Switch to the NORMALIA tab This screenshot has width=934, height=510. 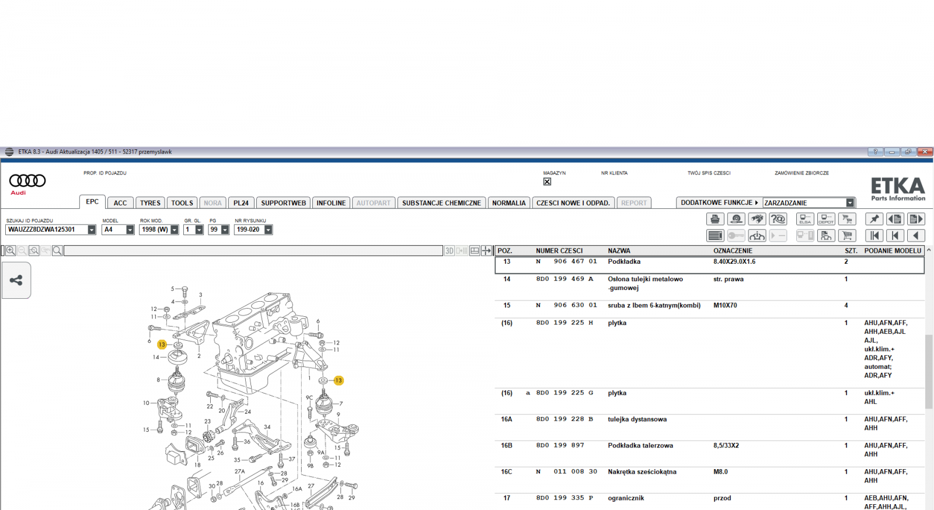coord(509,203)
